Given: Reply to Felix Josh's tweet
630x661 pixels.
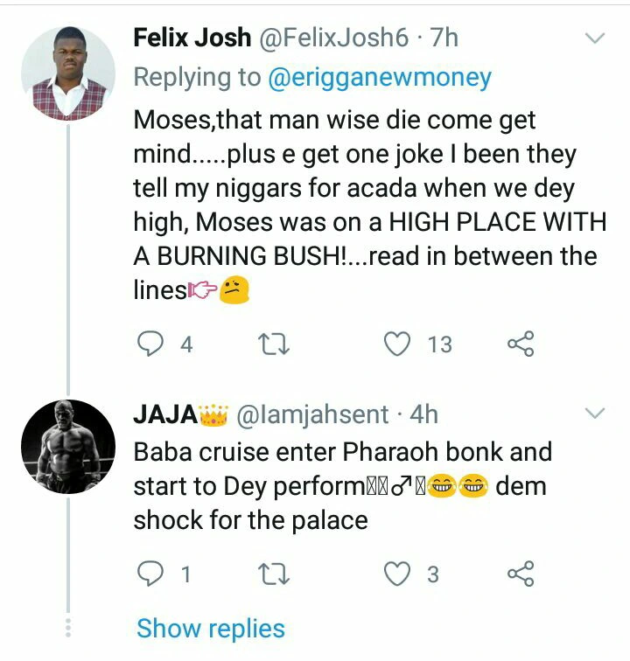Looking at the screenshot, I should (150, 344).
